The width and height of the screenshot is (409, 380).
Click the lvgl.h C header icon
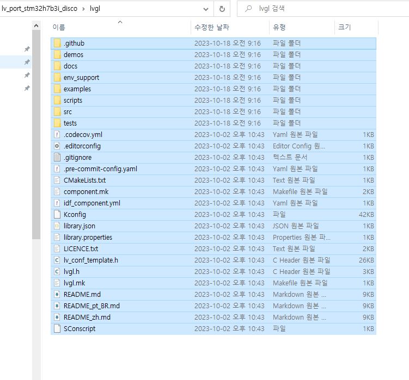(x=57, y=272)
